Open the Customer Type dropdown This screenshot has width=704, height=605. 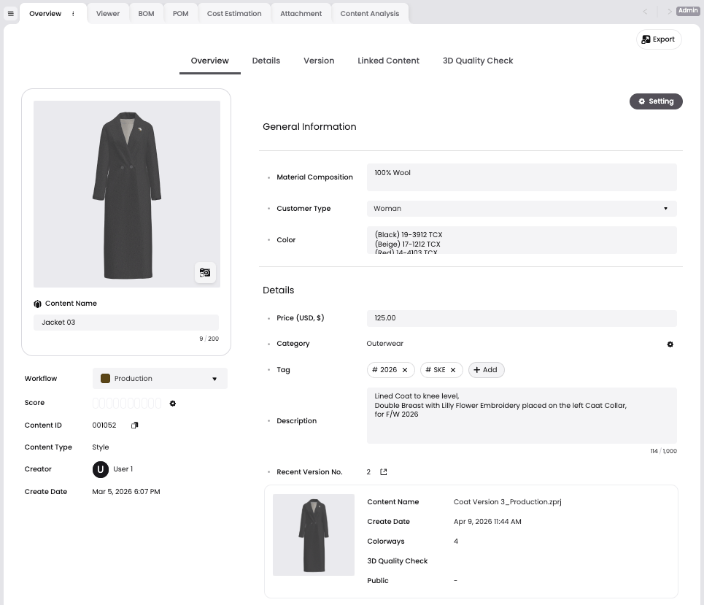click(522, 209)
